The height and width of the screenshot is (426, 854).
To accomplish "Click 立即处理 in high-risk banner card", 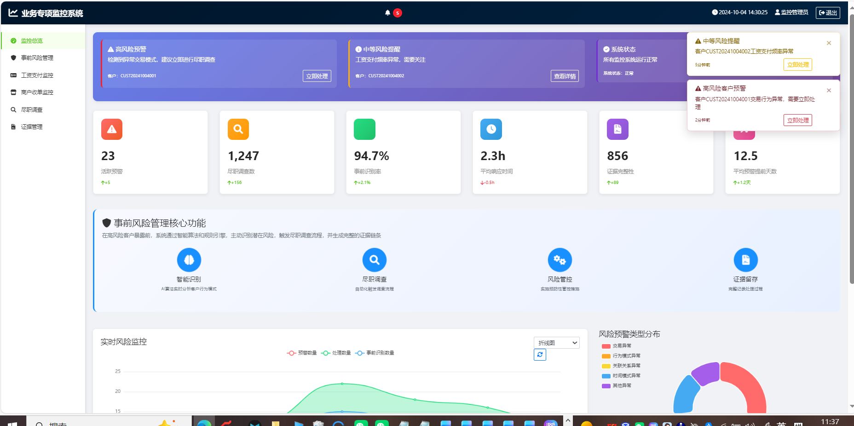I will [317, 76].
